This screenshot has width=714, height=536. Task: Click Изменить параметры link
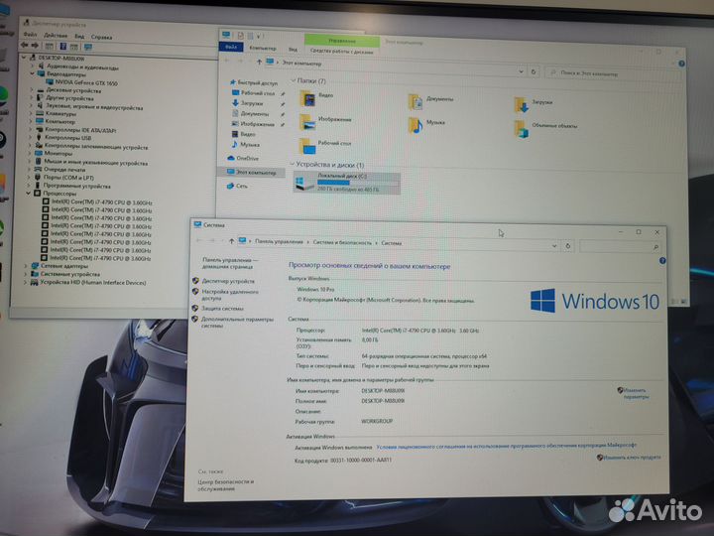(x=635, y=393)
